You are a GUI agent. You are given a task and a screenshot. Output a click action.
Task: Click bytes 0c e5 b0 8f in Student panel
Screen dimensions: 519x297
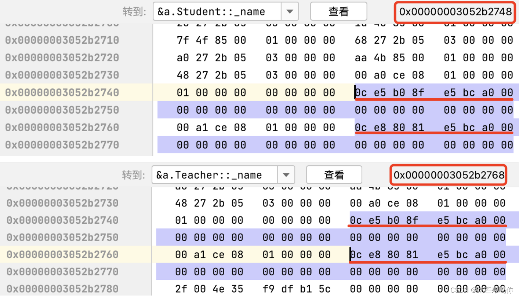[389, 92]
